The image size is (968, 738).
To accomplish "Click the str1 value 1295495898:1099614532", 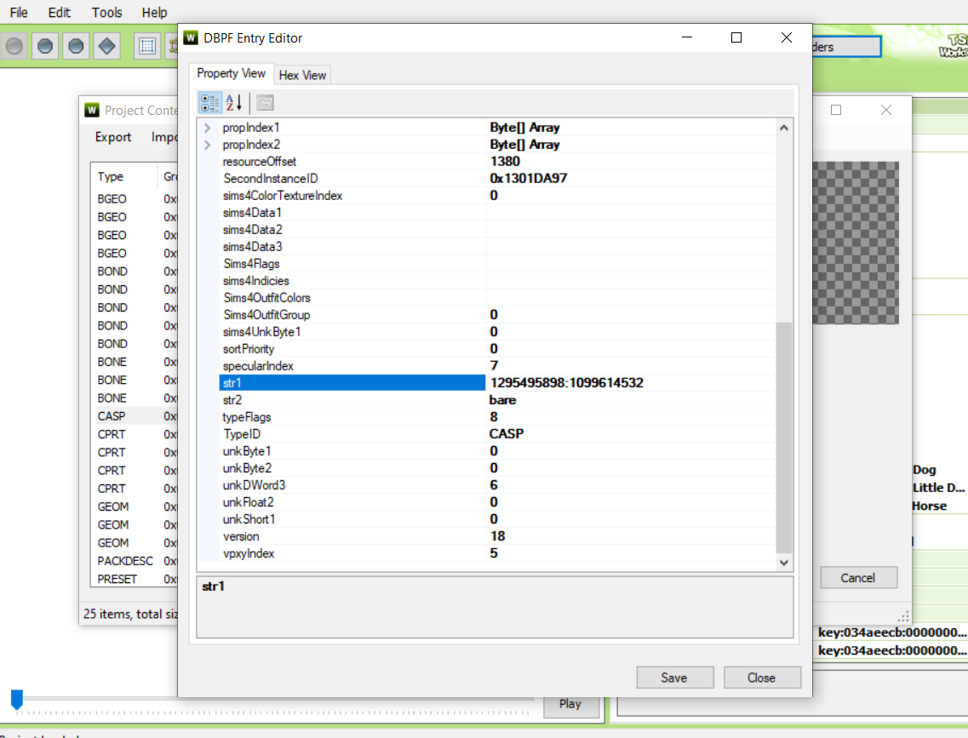I will [567, 383].
